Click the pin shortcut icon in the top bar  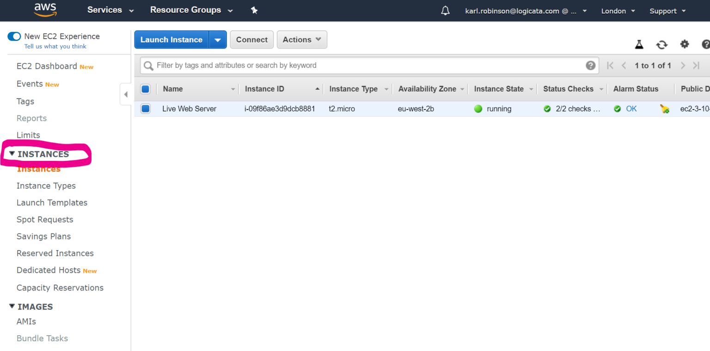coord(254,10)
